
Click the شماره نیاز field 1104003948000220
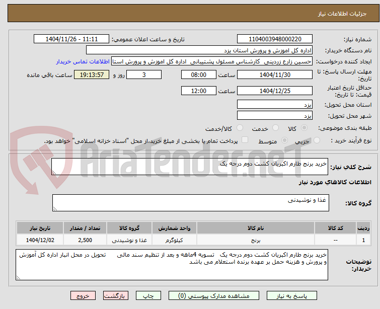click(275, 39)
